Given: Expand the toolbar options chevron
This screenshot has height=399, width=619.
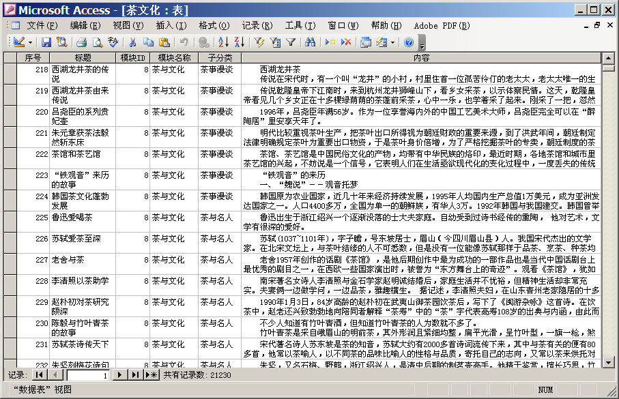Looking at the screenshot, I should click(422, 42).
